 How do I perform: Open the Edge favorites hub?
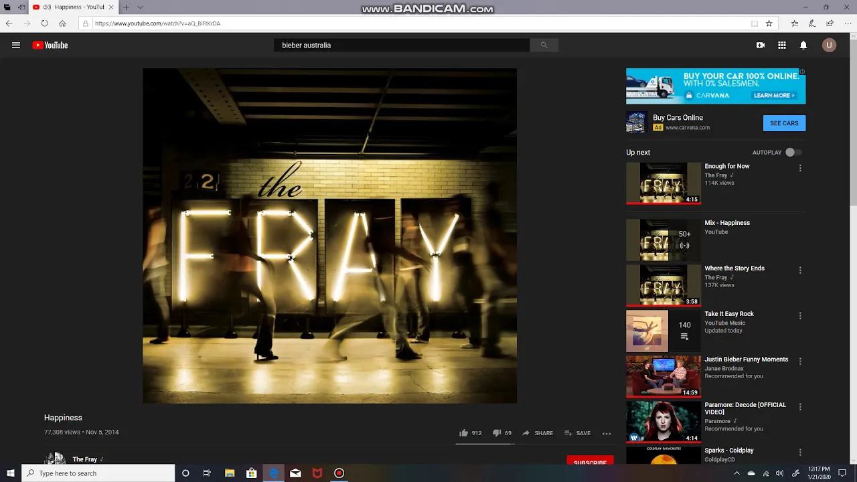pyautogui.click(x=795, y=23)
